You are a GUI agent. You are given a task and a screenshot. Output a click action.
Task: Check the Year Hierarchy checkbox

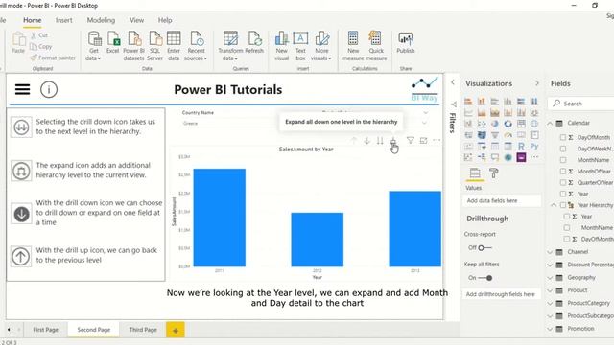point(563,205)
